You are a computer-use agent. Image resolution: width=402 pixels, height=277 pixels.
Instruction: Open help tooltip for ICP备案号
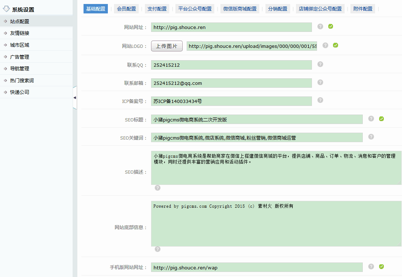[320, 100]
